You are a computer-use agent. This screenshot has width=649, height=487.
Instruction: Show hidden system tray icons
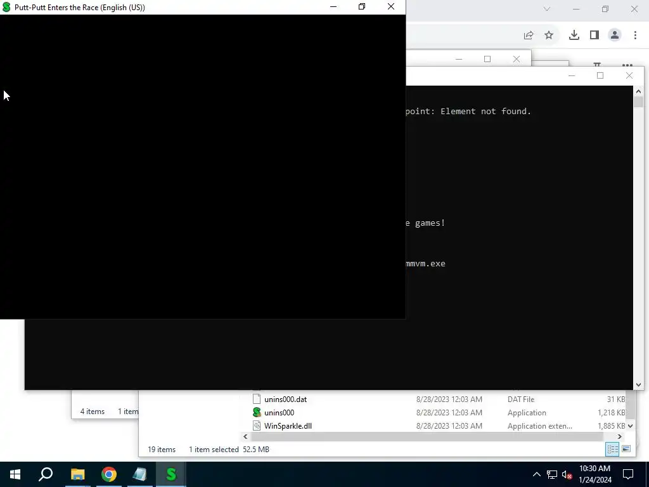(x=536, y=474)
